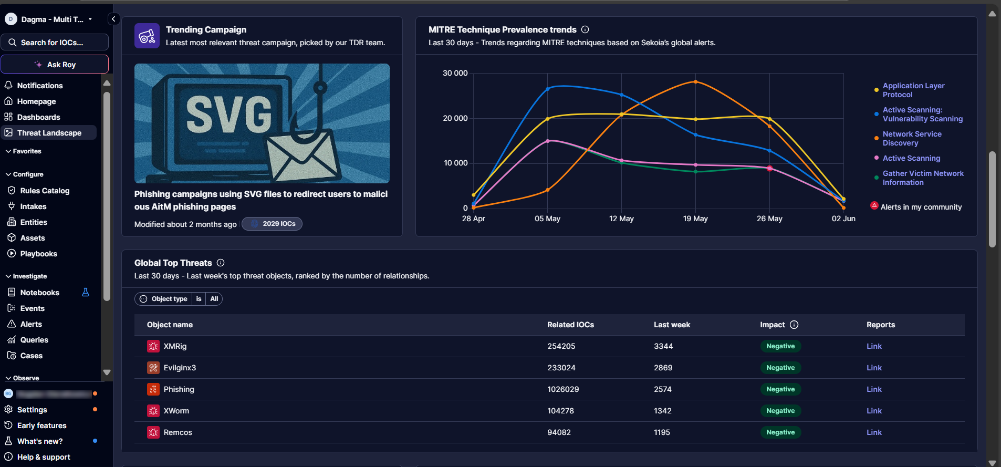Click the Notebooks beta flask icon
This screenshot has height=467, width=1001.
point(86,292)
